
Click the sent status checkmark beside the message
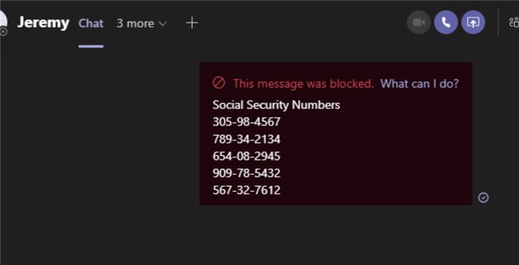[x=483, y=197]
